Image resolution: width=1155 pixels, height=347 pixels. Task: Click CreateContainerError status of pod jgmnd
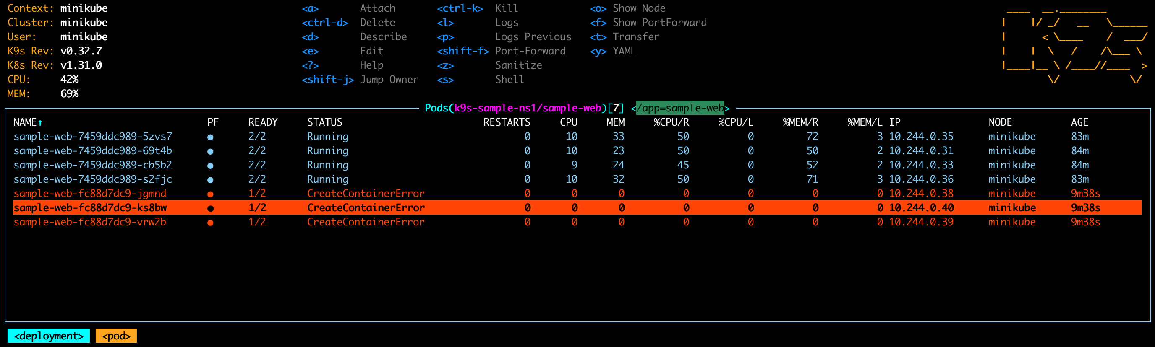(366, 194)
